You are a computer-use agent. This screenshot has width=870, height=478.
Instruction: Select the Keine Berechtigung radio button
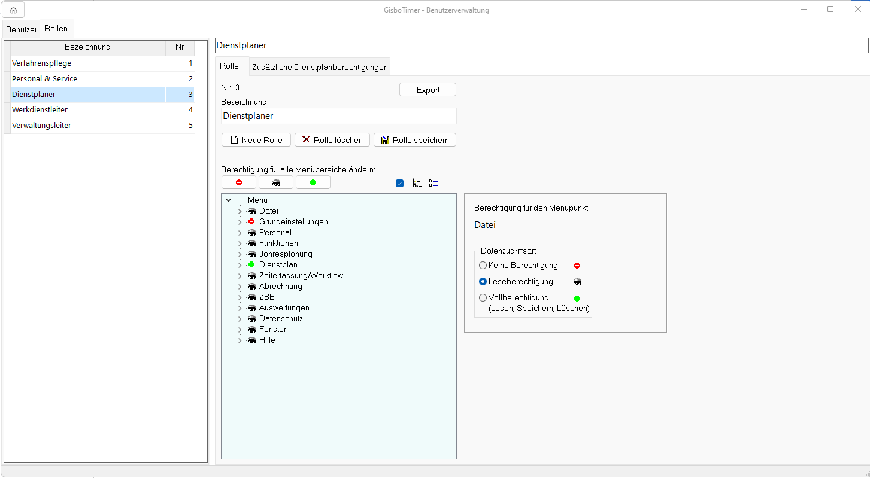pyautogui.click(x=483, y=266)
